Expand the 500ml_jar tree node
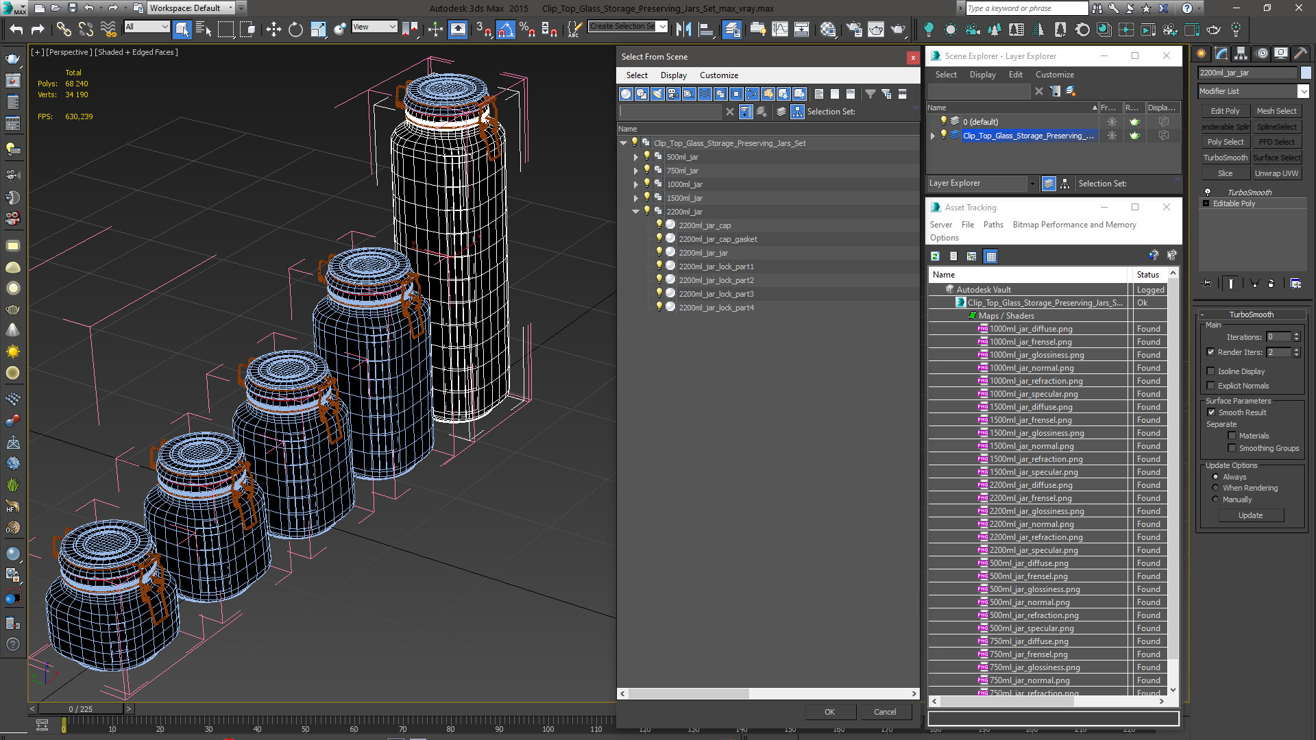This screenshot has width=1316, height=740. click(636, 157)
